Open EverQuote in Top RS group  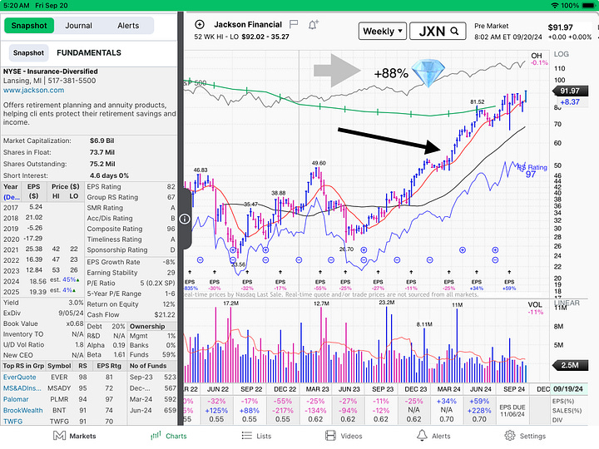(19, 377)
